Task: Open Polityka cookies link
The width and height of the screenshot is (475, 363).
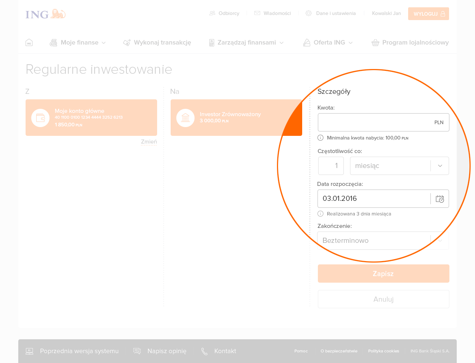Action: 384,351
